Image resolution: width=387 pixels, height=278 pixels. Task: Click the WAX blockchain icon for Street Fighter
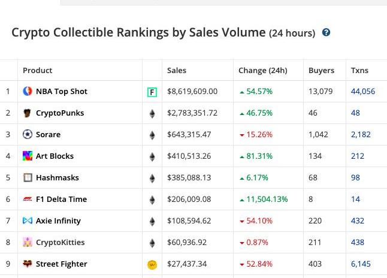click(152, 265)
